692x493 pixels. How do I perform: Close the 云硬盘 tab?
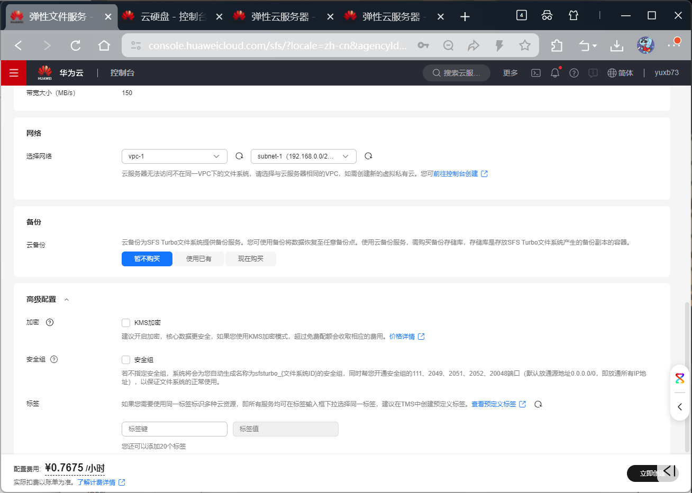(x=219, y=17)
